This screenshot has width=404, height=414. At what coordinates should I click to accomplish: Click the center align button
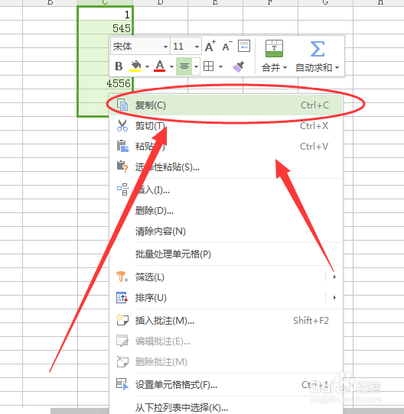pos(184,66)
